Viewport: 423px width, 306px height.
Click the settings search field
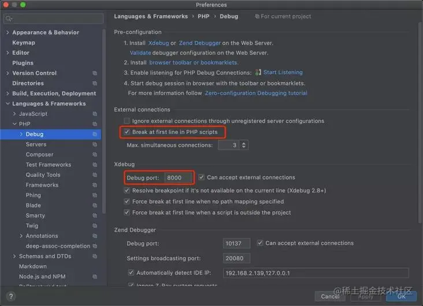click(53, 18)
